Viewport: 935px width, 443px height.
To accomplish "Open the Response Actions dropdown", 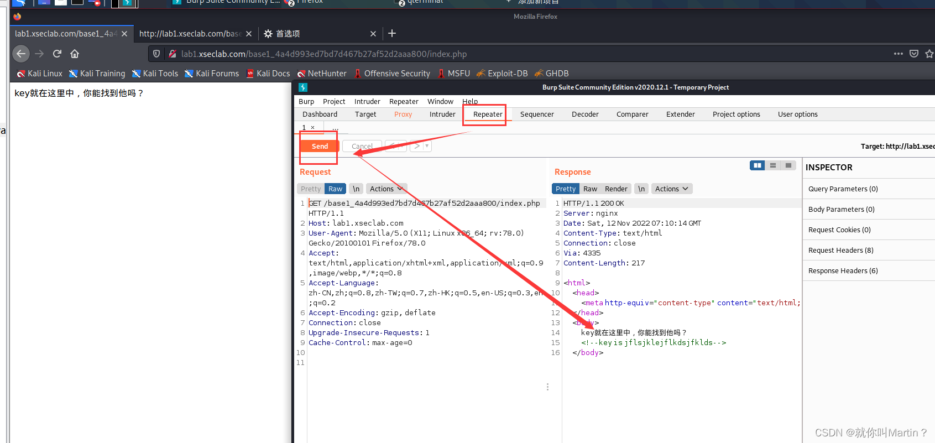I will 672,189.
